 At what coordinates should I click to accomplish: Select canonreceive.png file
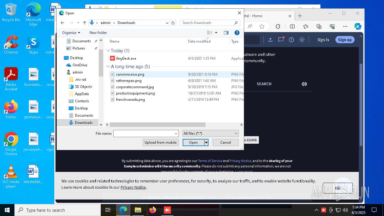(x=130, y=74)
